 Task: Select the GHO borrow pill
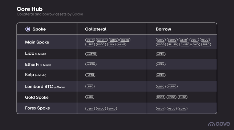(196, 44)
